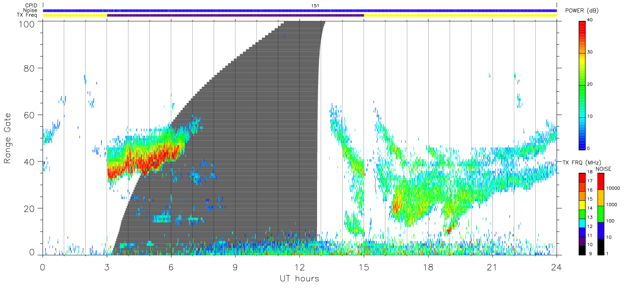Click the "POWER (dB)" legend title
Screen dimensions: 626x289
(x=582, y=11)
